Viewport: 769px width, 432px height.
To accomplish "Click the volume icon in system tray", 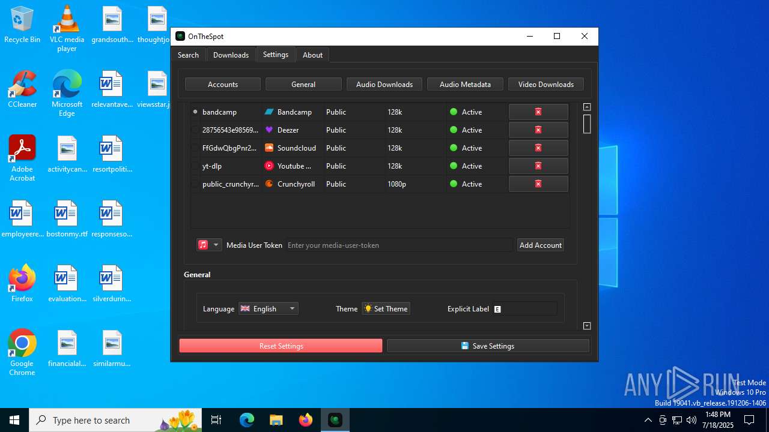I will pos(691,420).
